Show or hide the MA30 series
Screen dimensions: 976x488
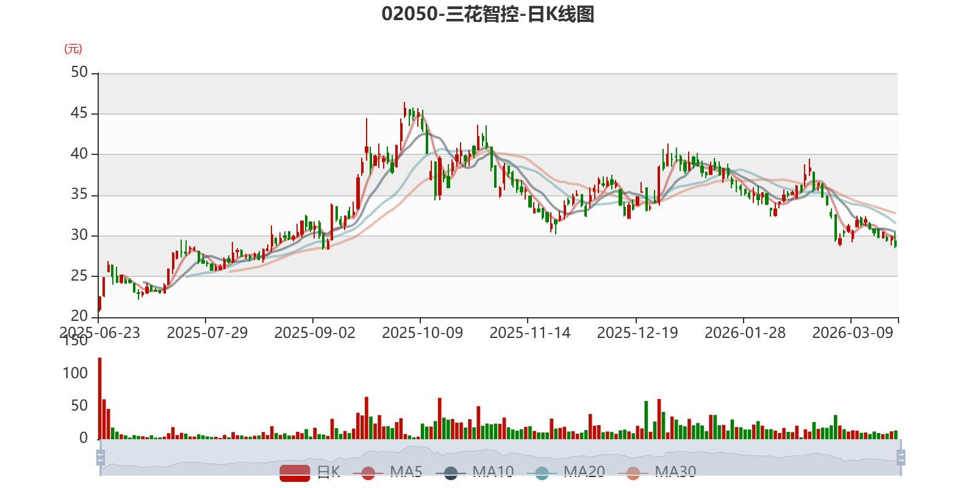click(657, 472)
